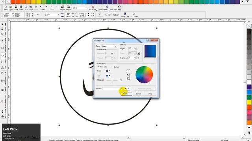Select the Shape edit tool
The height and width of the screenshot is (141, 252).
pos(2,29)
